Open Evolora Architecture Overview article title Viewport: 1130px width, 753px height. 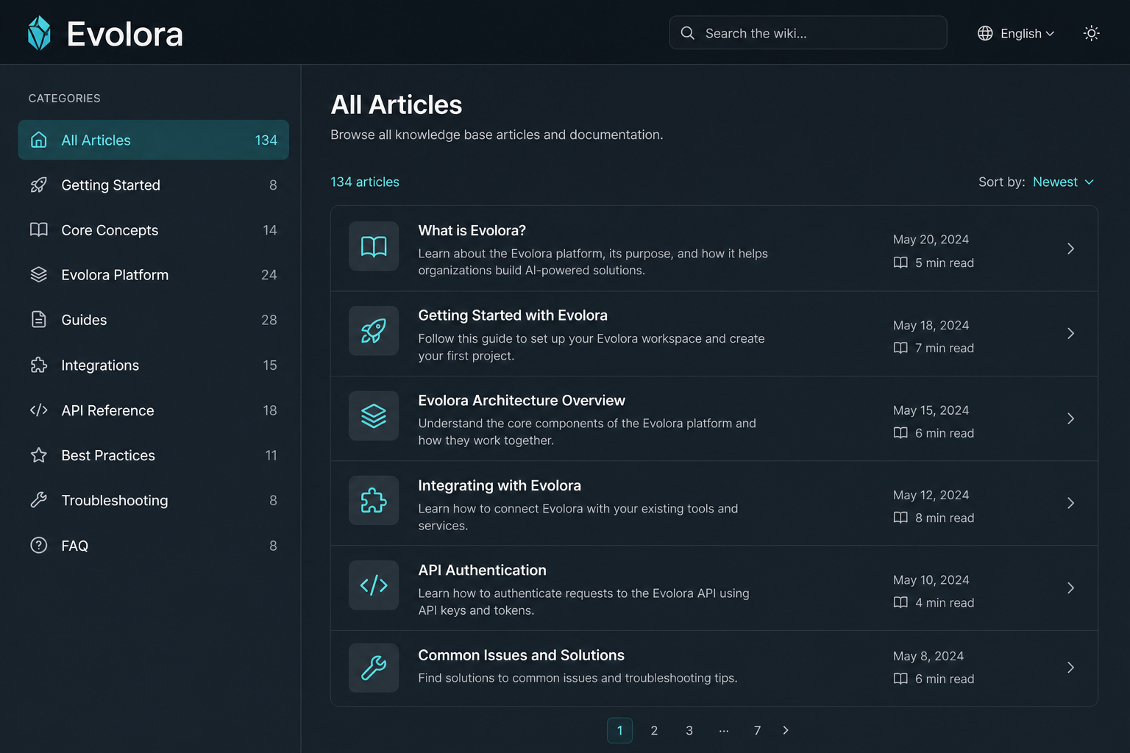[522, 401]
